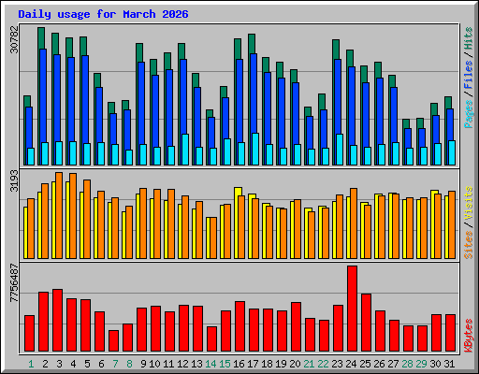Click the cyan Pages bar for day 23
Screen dimensions: 479x374
coord(340,150)
